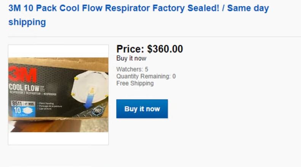Click the word shipping on title's second line
301x167 pixels.
27,22
